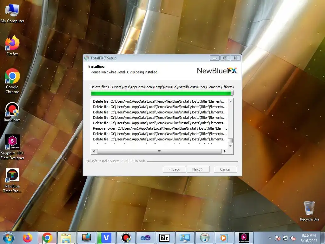Open Bandicam from the taskbar
The width and height of the screenshot is (325, 244).
pos(126,238)
